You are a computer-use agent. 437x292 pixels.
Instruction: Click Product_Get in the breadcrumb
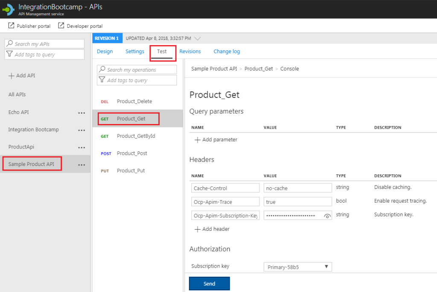tap(259, 69)
